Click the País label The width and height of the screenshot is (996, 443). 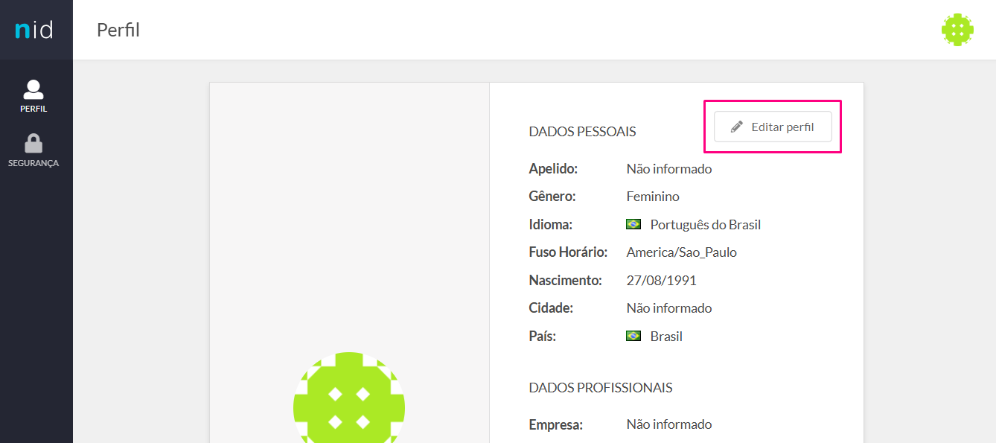[543, 336]
